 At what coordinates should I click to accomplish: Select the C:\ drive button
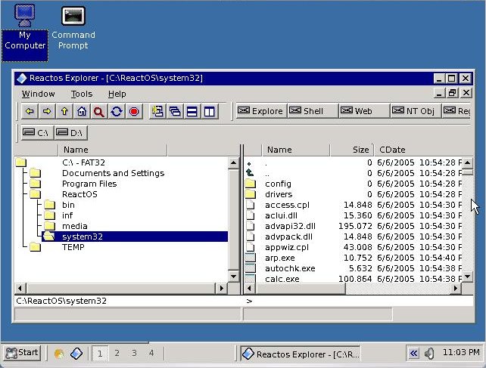[37, 133]
